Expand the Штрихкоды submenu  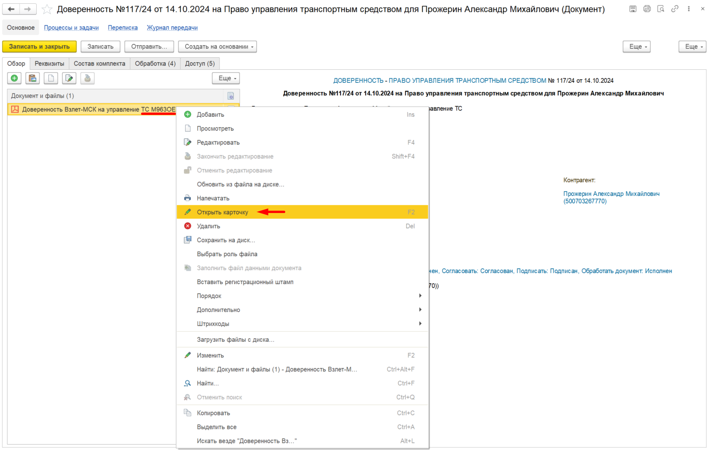click(x=302, y=324)
